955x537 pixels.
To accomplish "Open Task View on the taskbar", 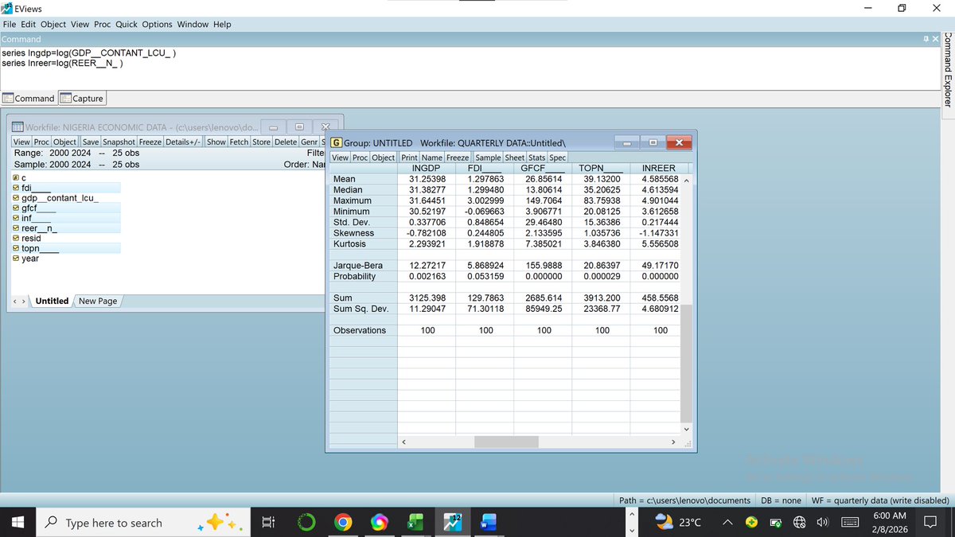I will click(267, 523).
